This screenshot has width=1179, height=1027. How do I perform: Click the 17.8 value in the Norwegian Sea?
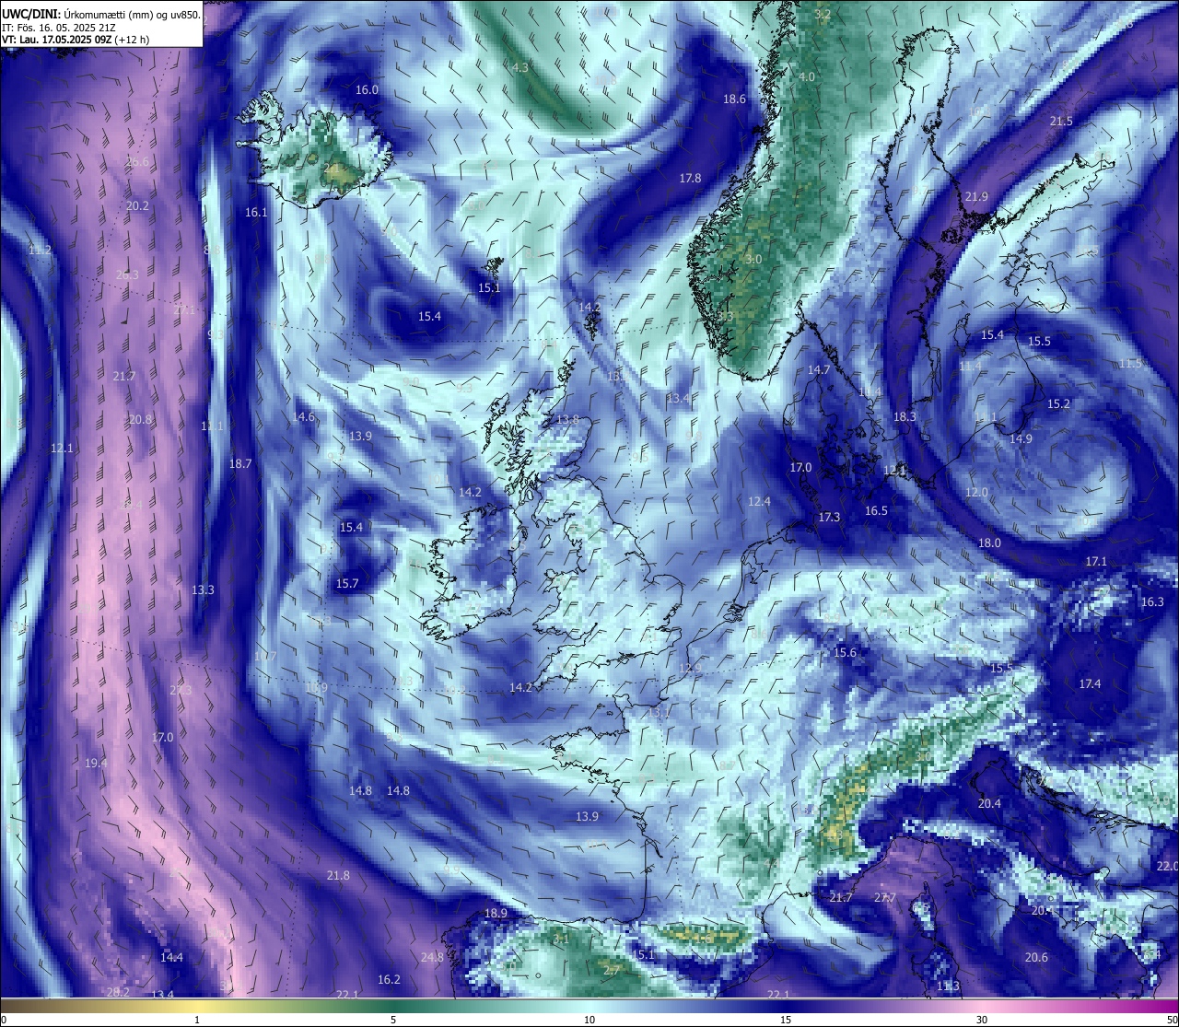coord(690,178)
